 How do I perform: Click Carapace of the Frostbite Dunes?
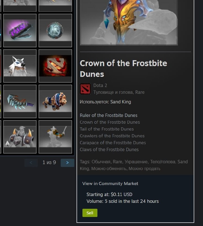[113, 143]
